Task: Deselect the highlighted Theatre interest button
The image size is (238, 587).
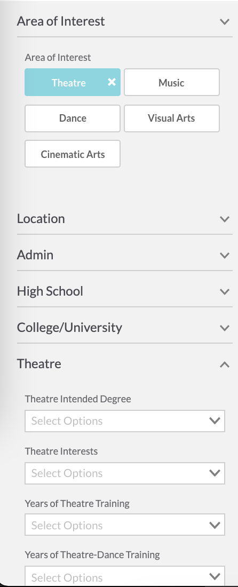Action: [x=73, y=82]
